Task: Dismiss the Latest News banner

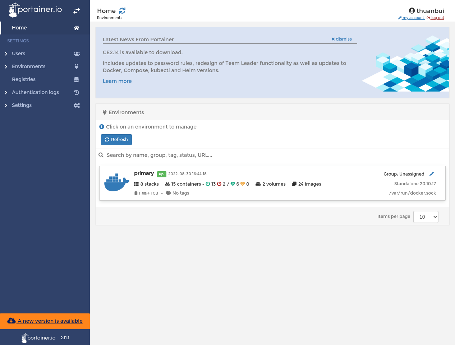Action: (341, 39)
